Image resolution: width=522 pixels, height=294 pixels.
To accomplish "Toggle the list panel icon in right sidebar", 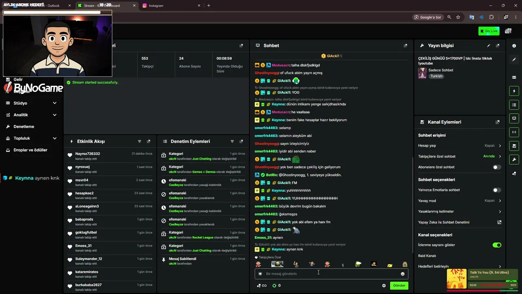I will click(514, 105).
